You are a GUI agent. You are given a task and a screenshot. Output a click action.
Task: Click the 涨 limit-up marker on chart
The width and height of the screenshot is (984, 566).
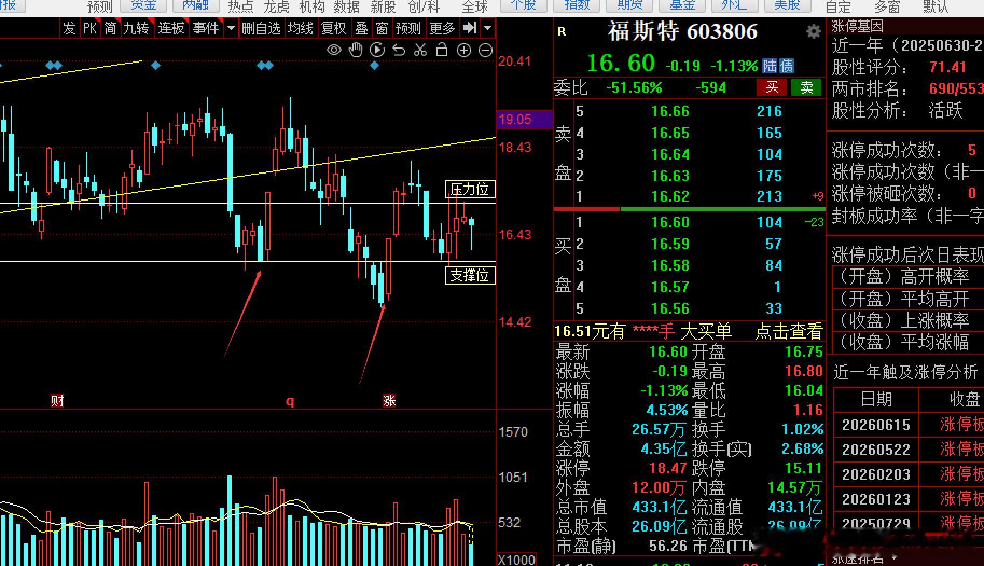click(389, 401)
